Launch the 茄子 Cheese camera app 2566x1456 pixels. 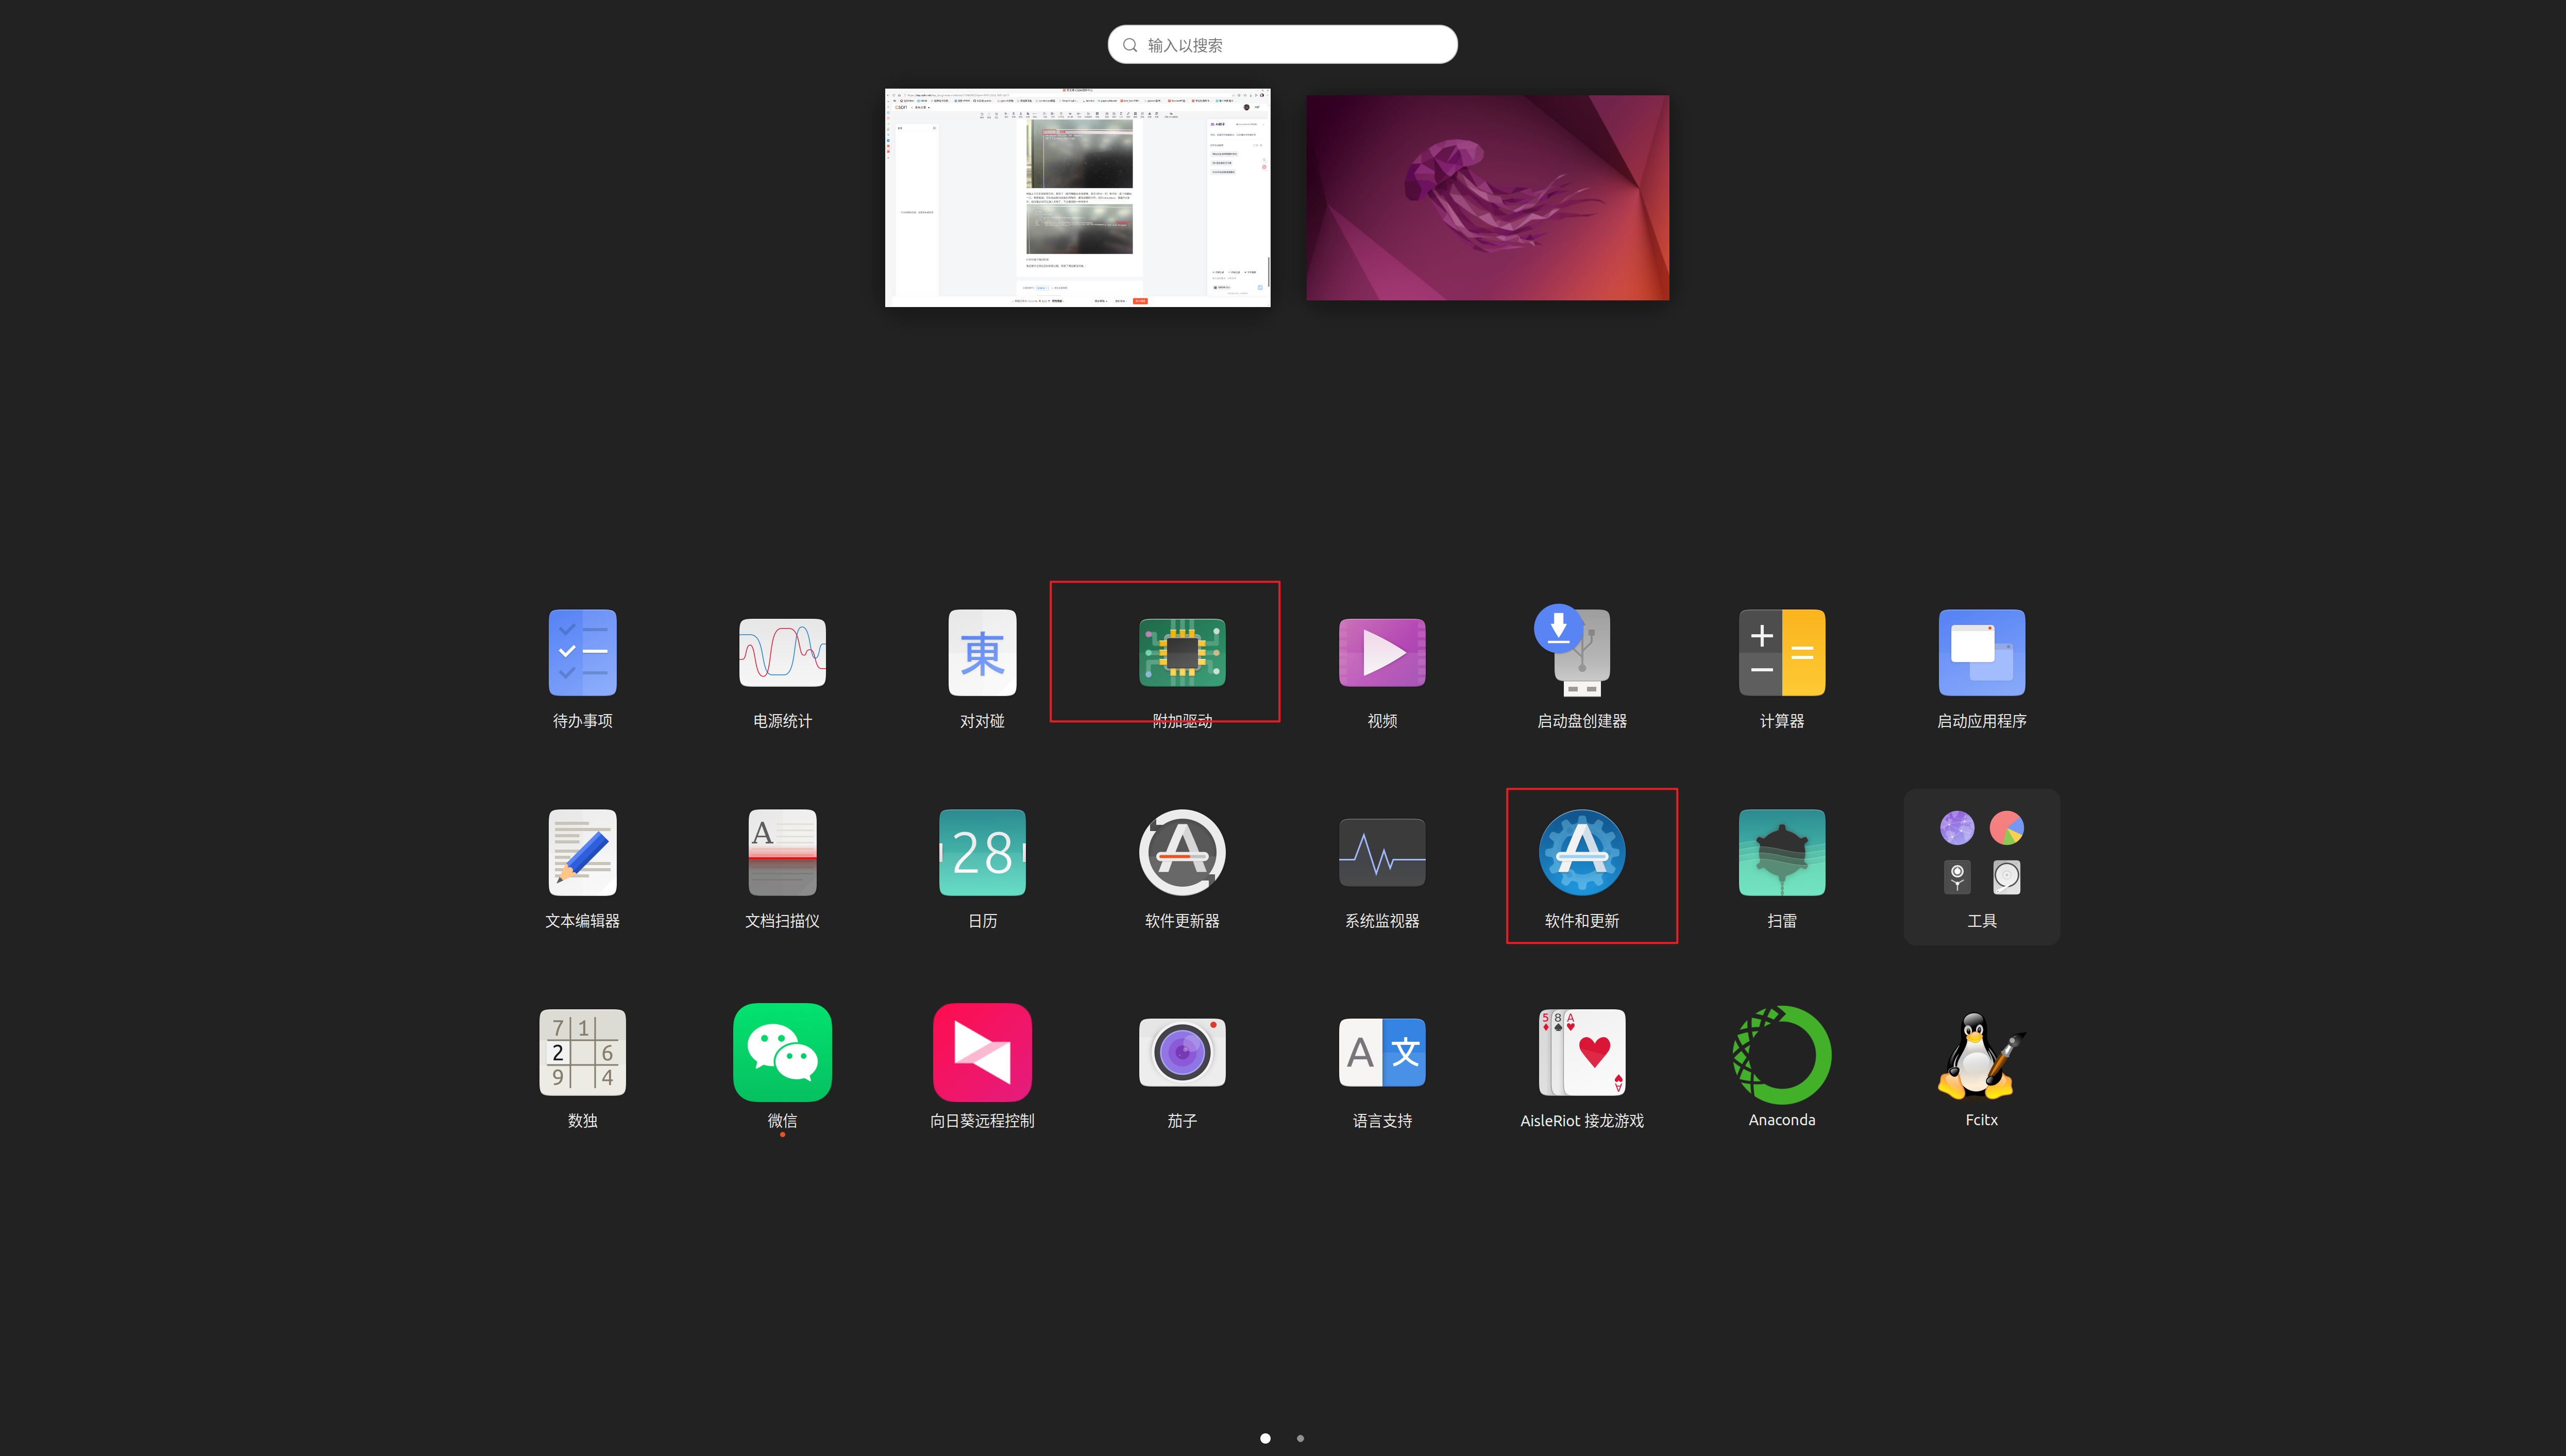1182,1053
